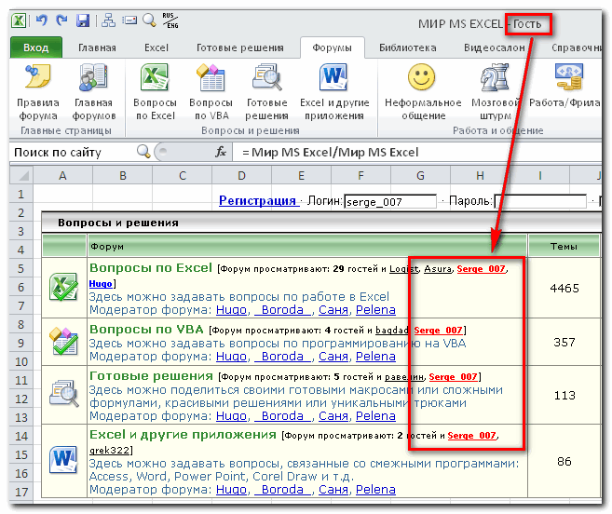Open the site map hierarchy icon
Screen dimensions: 612x514
tap(108, 20)
